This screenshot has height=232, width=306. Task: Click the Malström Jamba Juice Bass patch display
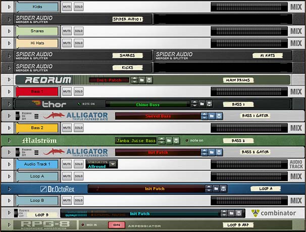[136, 141]
